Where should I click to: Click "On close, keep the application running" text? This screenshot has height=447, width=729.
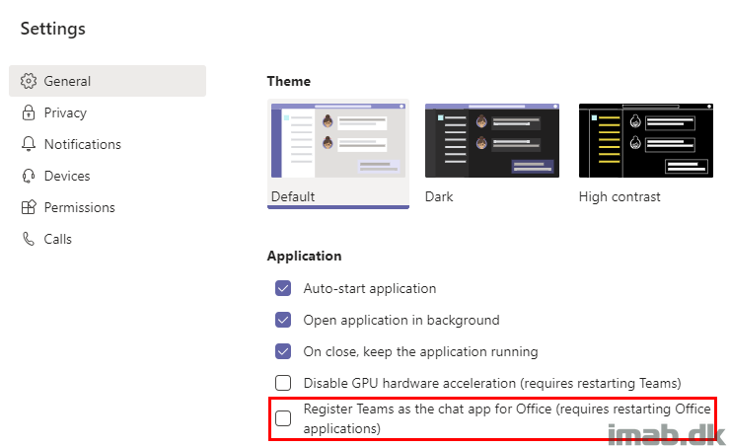point(420,351)
